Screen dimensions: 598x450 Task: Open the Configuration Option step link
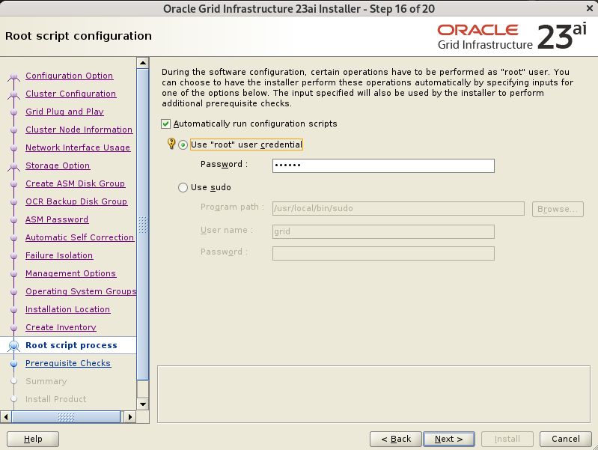coord(69,76)
